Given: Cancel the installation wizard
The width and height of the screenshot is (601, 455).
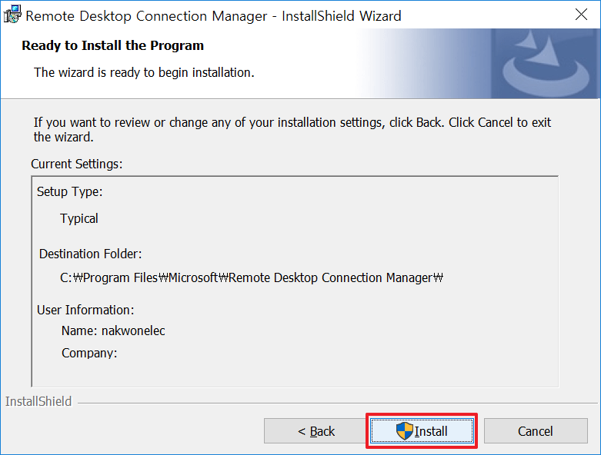Looking at the screenshot, I should (535, 431).
